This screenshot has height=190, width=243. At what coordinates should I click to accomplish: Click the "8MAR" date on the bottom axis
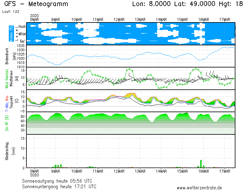pos(34,171)
